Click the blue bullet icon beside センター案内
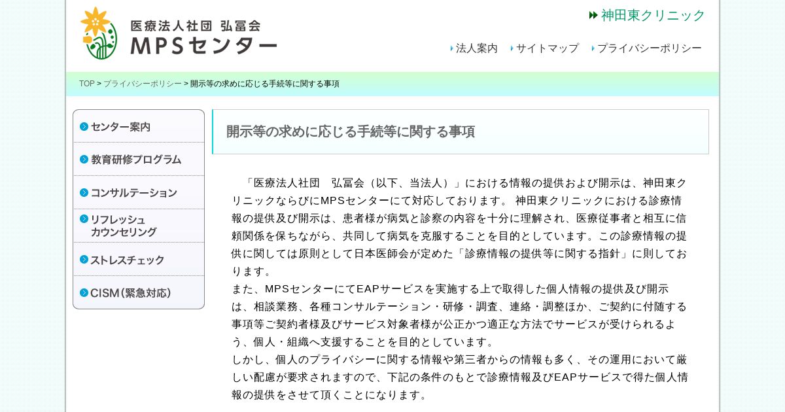The height and width of the screenshot is (412, 785). pos(84,126)
